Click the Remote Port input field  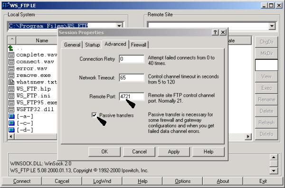click(x=132, y=96)
